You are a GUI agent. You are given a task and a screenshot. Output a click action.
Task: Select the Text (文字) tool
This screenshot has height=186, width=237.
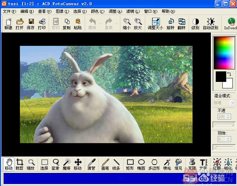click(x=203, y=165)
